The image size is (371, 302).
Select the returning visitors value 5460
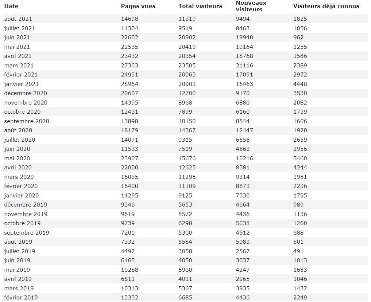point(300,158)
